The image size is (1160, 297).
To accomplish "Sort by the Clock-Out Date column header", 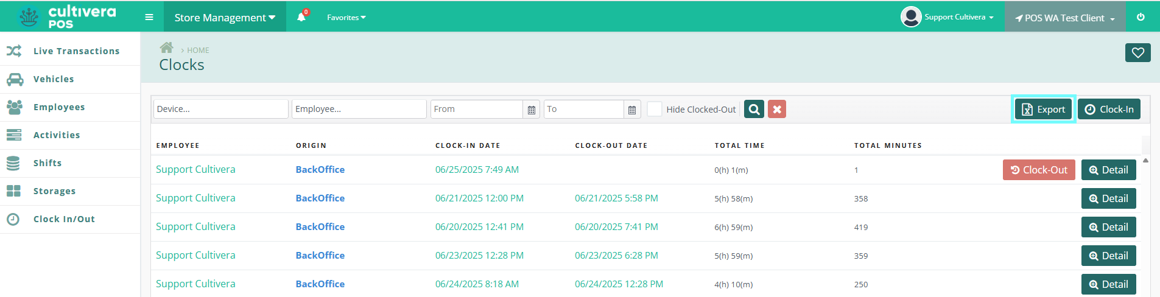I will [611, 145].
